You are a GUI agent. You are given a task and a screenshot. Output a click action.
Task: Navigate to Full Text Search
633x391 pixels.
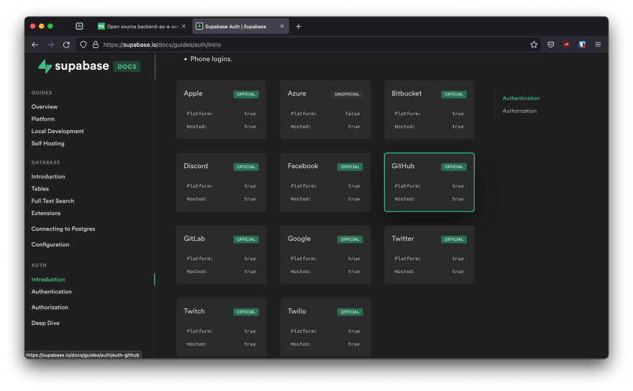click(53, 201)
